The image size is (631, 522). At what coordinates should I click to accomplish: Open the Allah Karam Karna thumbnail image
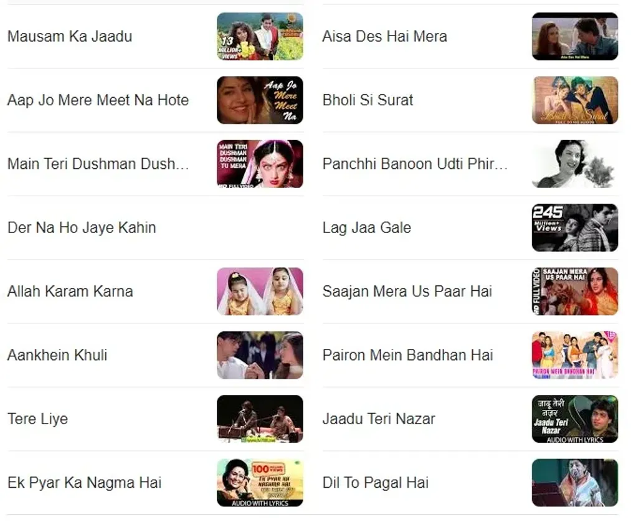click(260, 292)
